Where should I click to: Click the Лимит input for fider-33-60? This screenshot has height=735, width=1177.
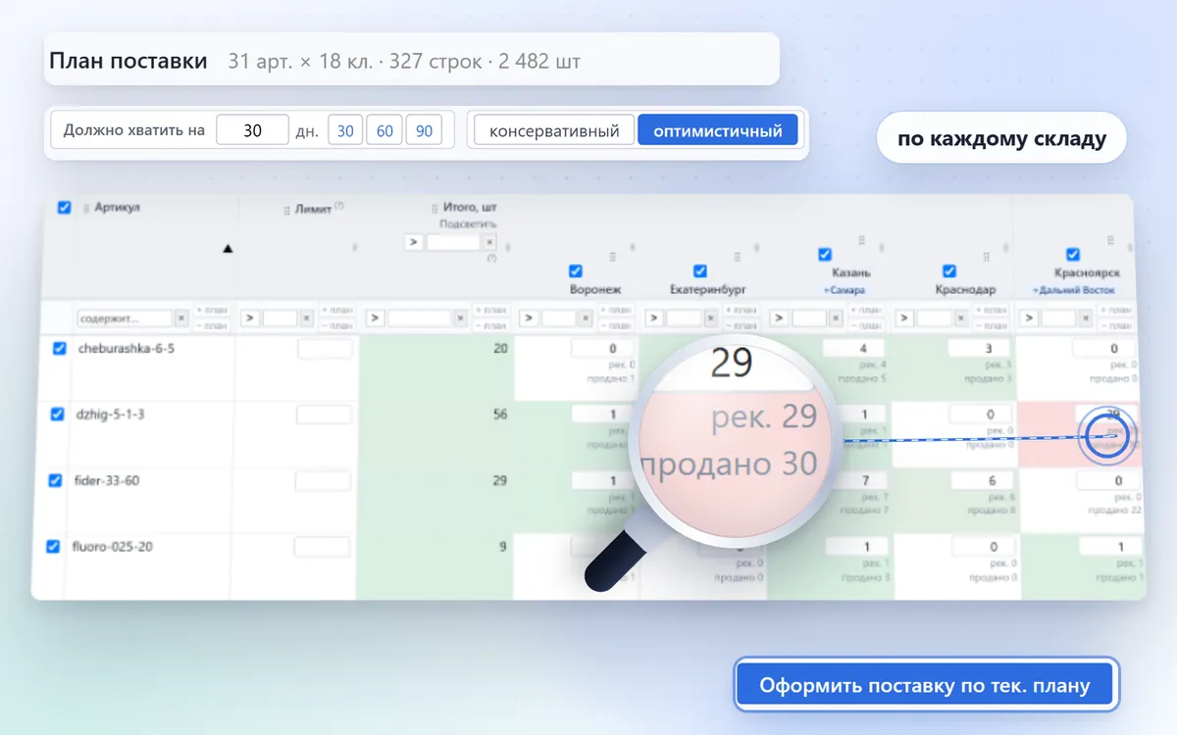[322, 481]
